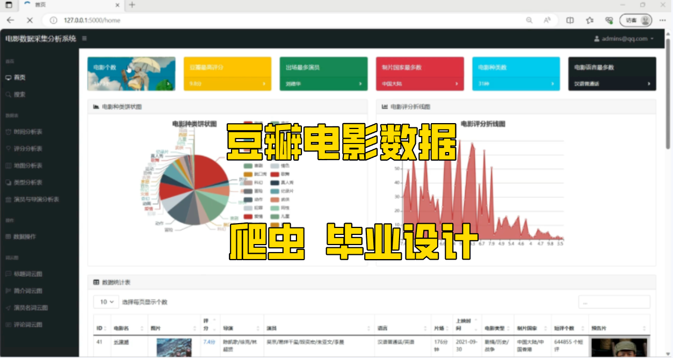This screenshot has width=673, height=358.
Task: Open a new browser tab
Action: pos(132,5)
